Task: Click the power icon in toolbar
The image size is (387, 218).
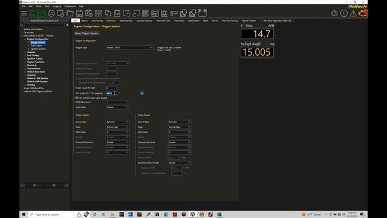Action: coord(51,13)
